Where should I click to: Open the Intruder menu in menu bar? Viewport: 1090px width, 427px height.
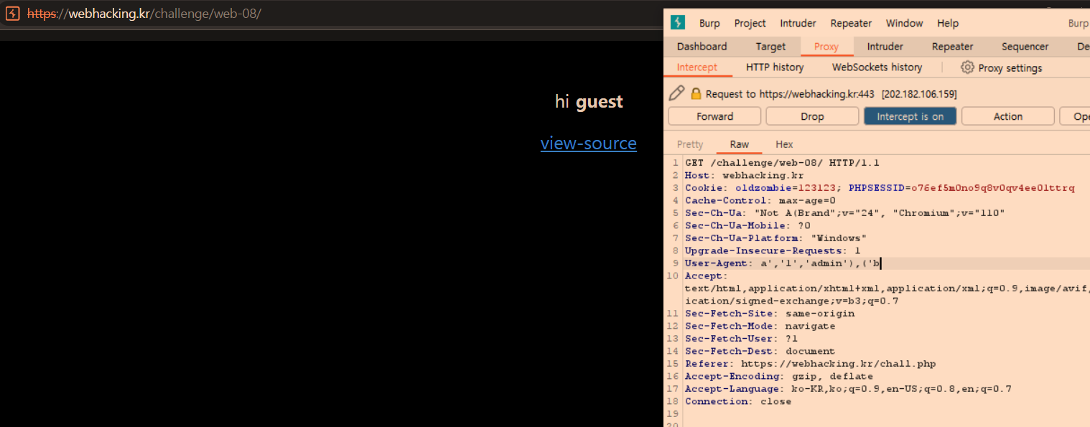pos(798,23)
